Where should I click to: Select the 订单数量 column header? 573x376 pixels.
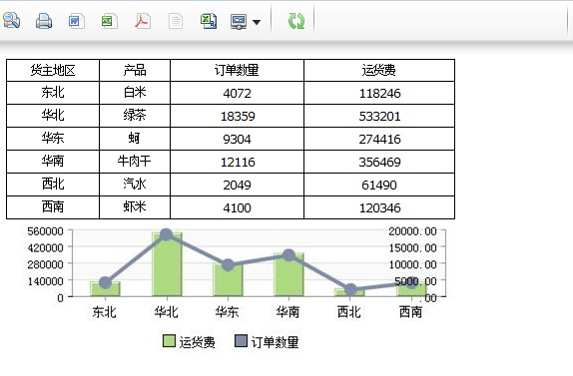(x=237, y=70)
